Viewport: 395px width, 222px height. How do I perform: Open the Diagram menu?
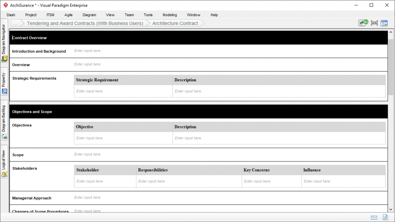click(x=89, y=15)
